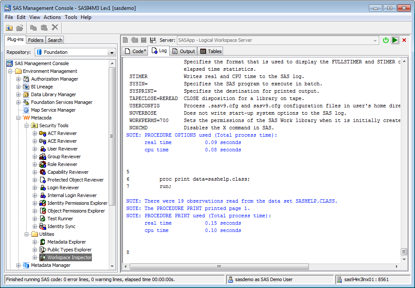
Task: Click the log scroll down arrow
Action: coord(404,260)
